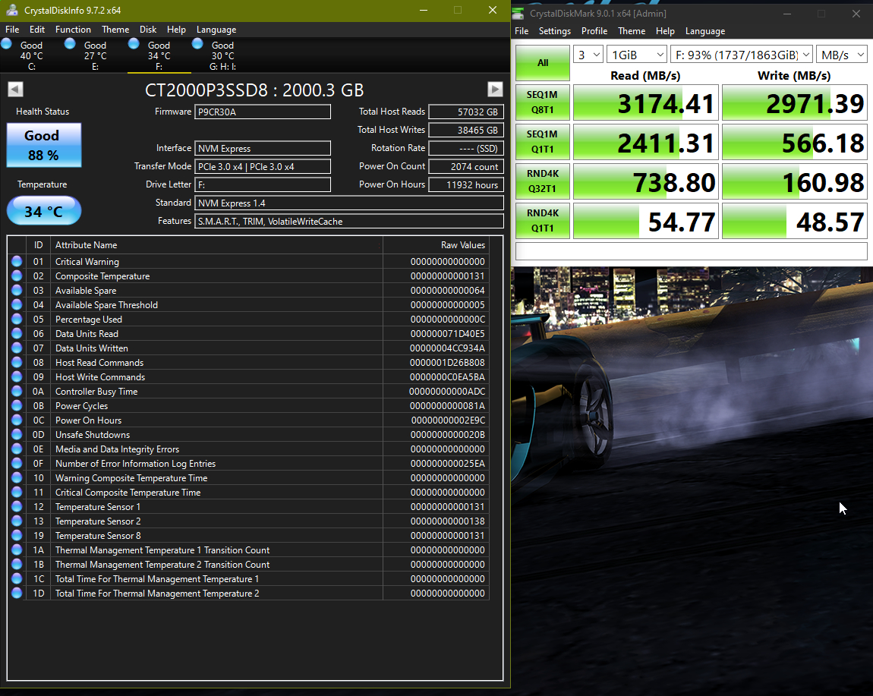Start the SEQ1M Q1T1 test
The image size is (873, 696).
coord(542,142)
